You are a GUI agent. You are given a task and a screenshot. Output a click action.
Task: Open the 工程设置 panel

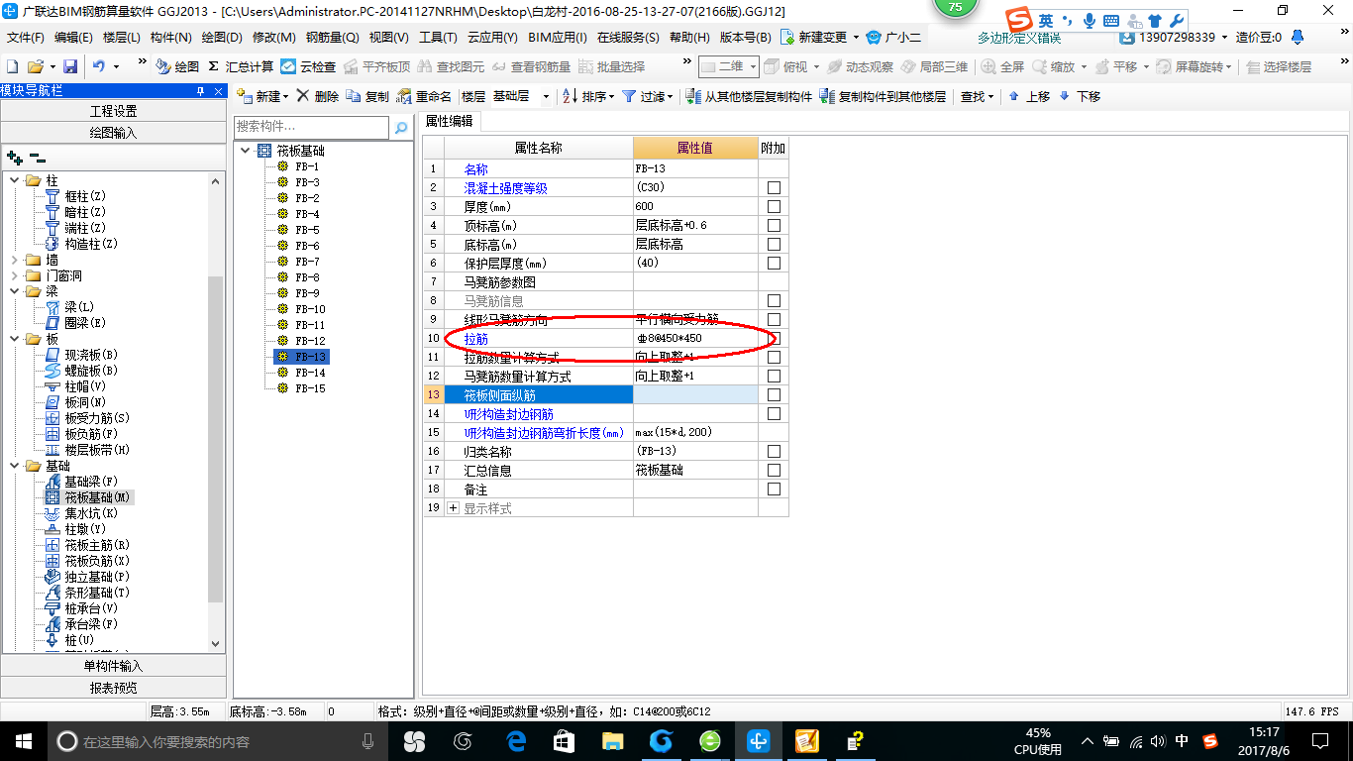tap(113, 111)
